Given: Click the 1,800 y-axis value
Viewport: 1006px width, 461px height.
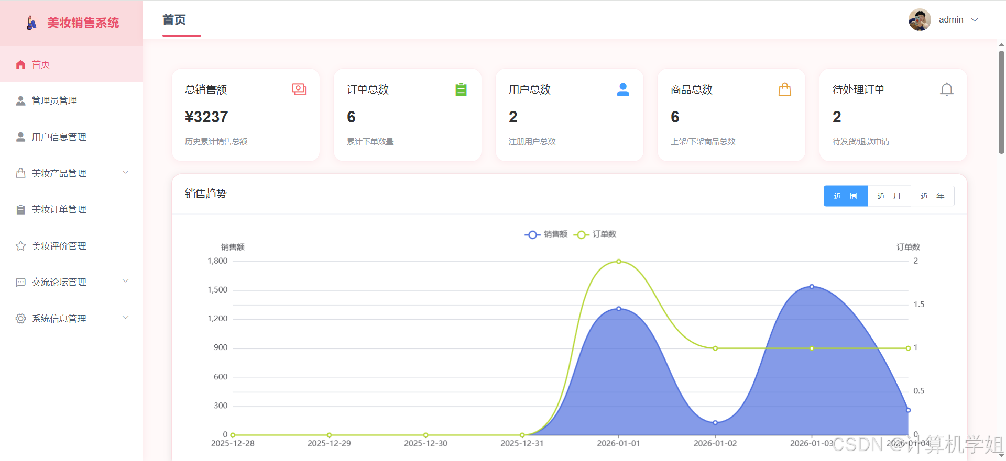Looking at the screenshot, I should click(217, 261).
